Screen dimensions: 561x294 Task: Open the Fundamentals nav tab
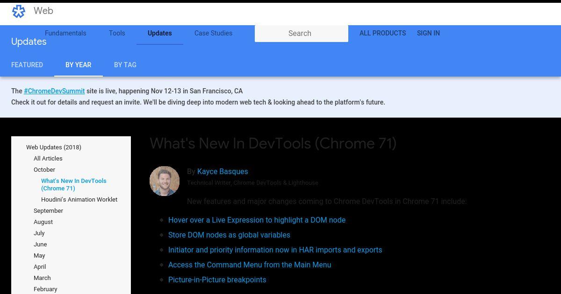pos(65,33)
